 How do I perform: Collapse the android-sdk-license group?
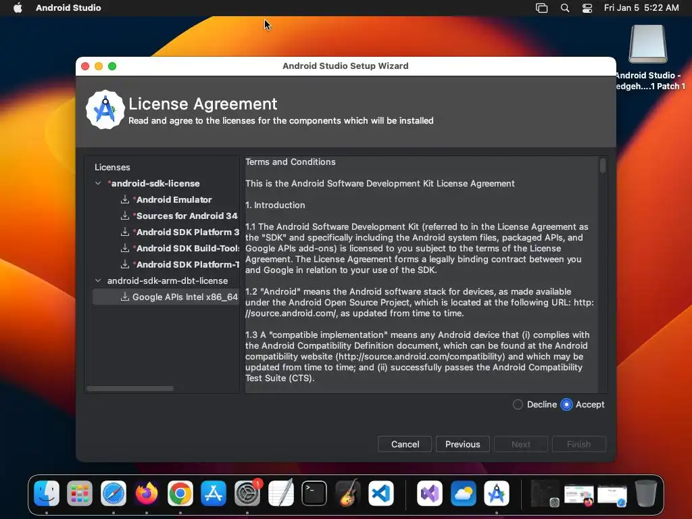[98, 183]
